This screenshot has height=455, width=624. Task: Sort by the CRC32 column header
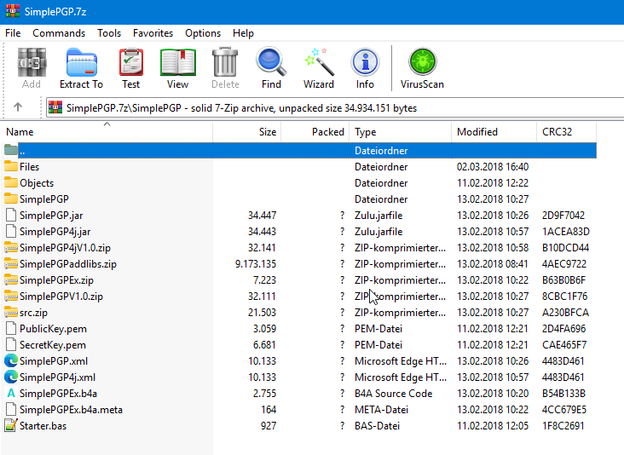[567, 132]
